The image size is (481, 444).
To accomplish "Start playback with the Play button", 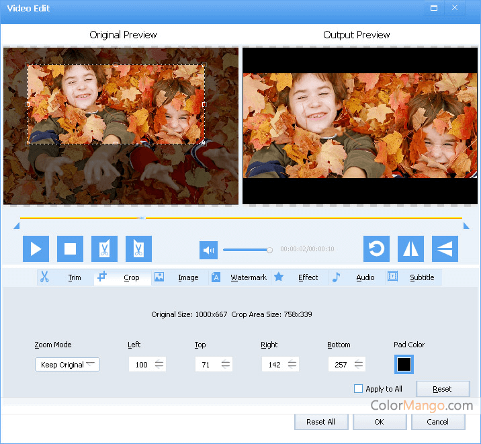I will tap(36, 249).
